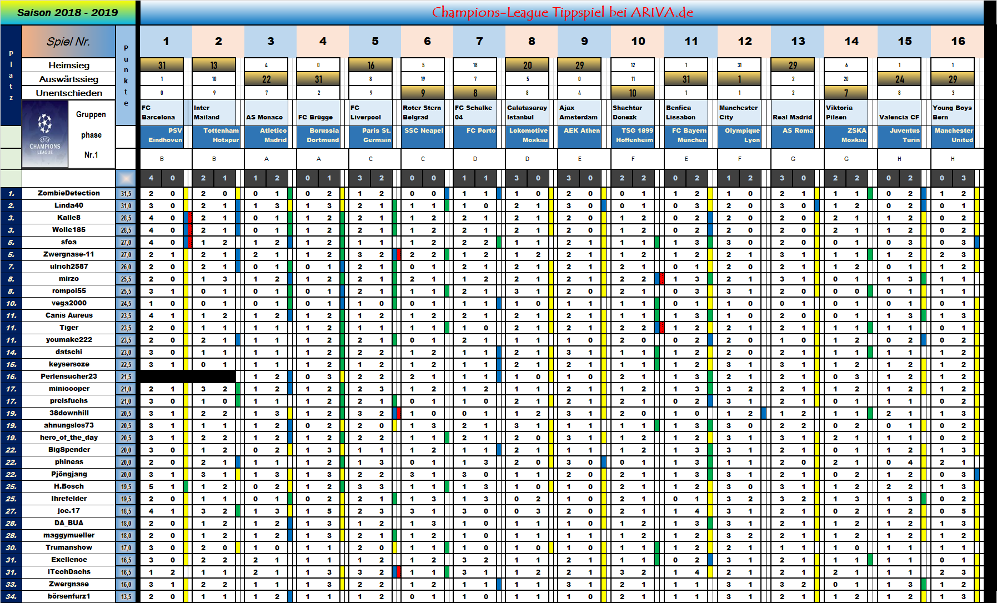Select player börsenfurz1 in the last row
Viewport: 997px width, 603px height.
[68, 596]
